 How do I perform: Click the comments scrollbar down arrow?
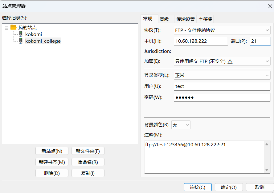267,170
